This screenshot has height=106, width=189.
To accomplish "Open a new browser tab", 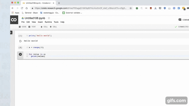I will 59,3.
